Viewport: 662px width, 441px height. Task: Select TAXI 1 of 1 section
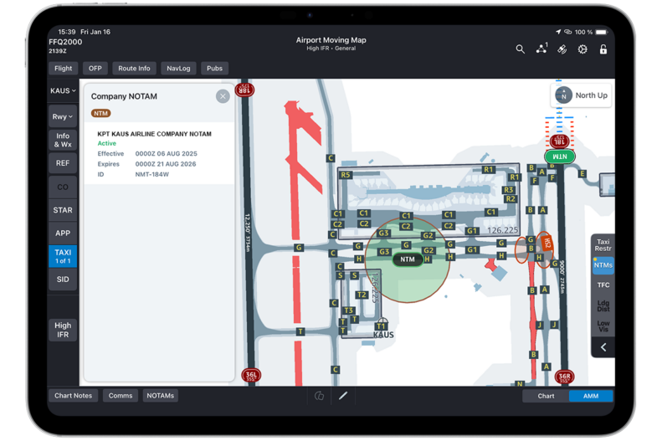63,256
